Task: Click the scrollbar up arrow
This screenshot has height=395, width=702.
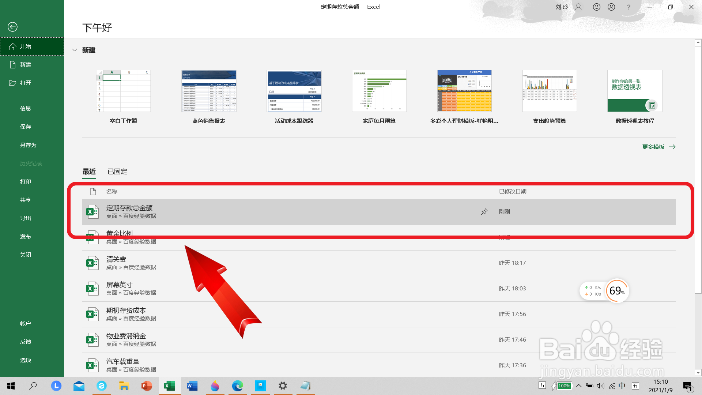Action: [698, 43]
